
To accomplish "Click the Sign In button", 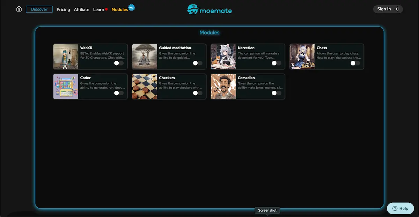I will tap(388, 9).
